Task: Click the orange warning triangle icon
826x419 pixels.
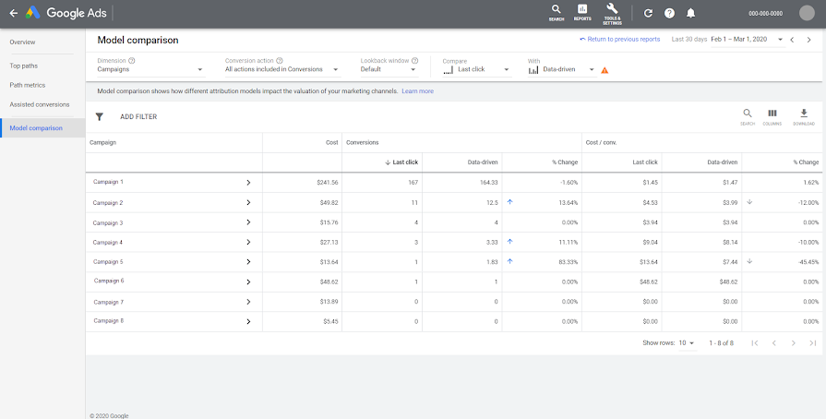Action: point(605,70)
